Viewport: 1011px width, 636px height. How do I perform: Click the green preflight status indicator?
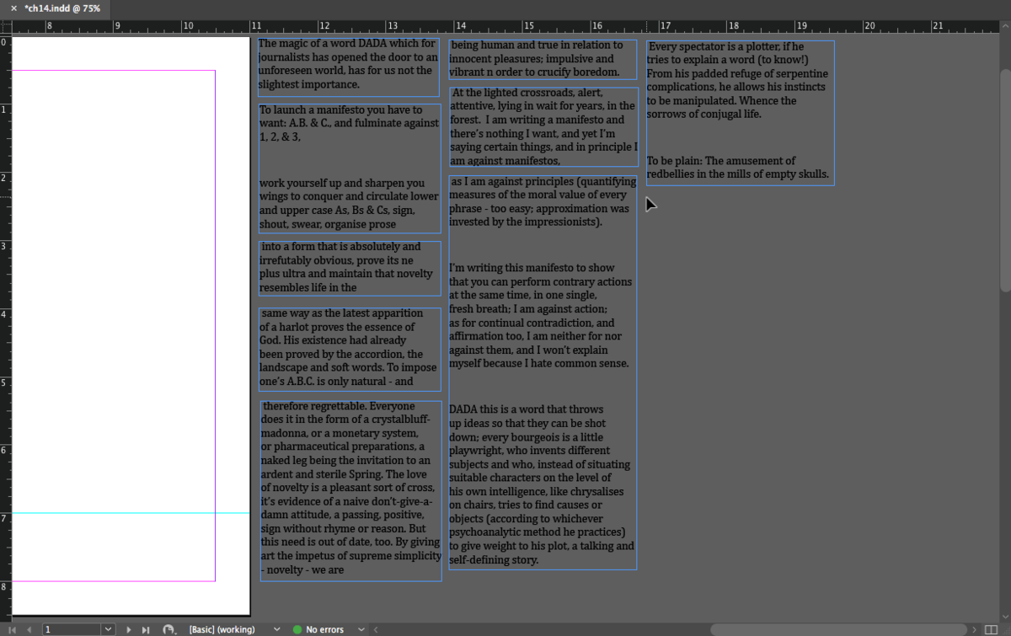[x=297, y=629]
